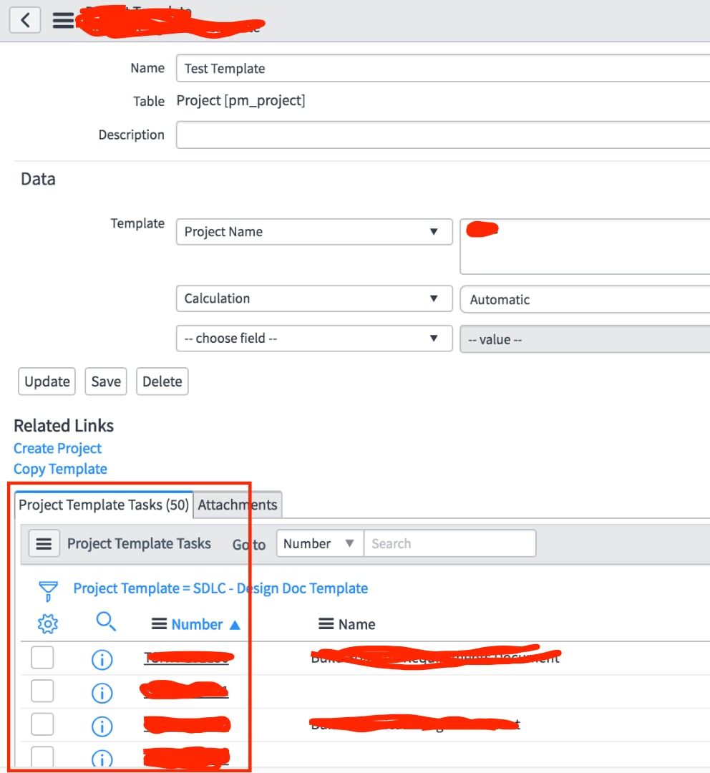This screenshot has width=710, height=773.
Task: Open the form context menu hamburger at top
Action: point(63,19)
